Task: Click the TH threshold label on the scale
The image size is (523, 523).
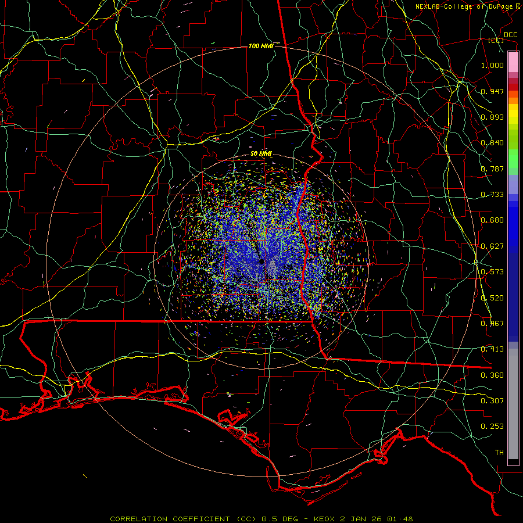Action: (x=499, y=453)
